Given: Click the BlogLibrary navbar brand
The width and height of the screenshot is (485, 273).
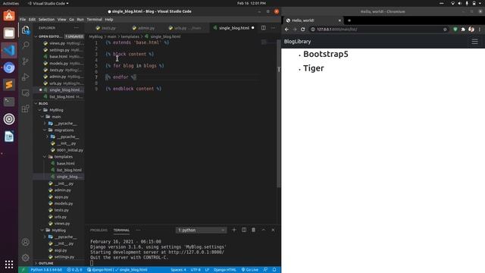Looking at the screenshot, I should (297, 42).
